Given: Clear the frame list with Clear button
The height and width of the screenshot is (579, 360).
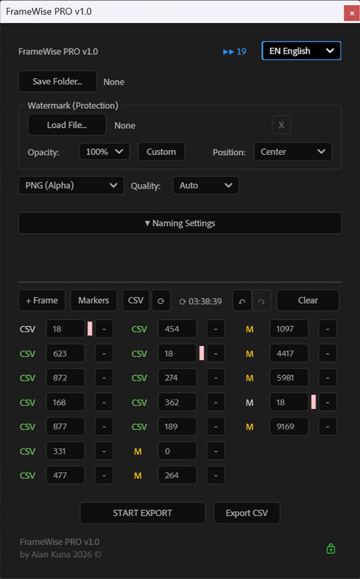Looking at the screenshot, I should coord(308,301).
